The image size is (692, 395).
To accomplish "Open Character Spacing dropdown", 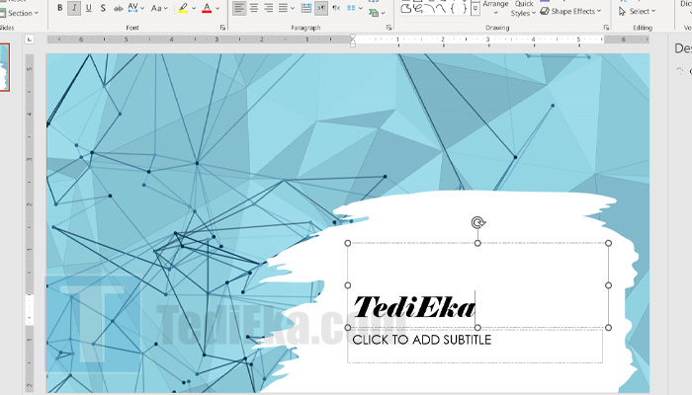I will pos(135,8).
